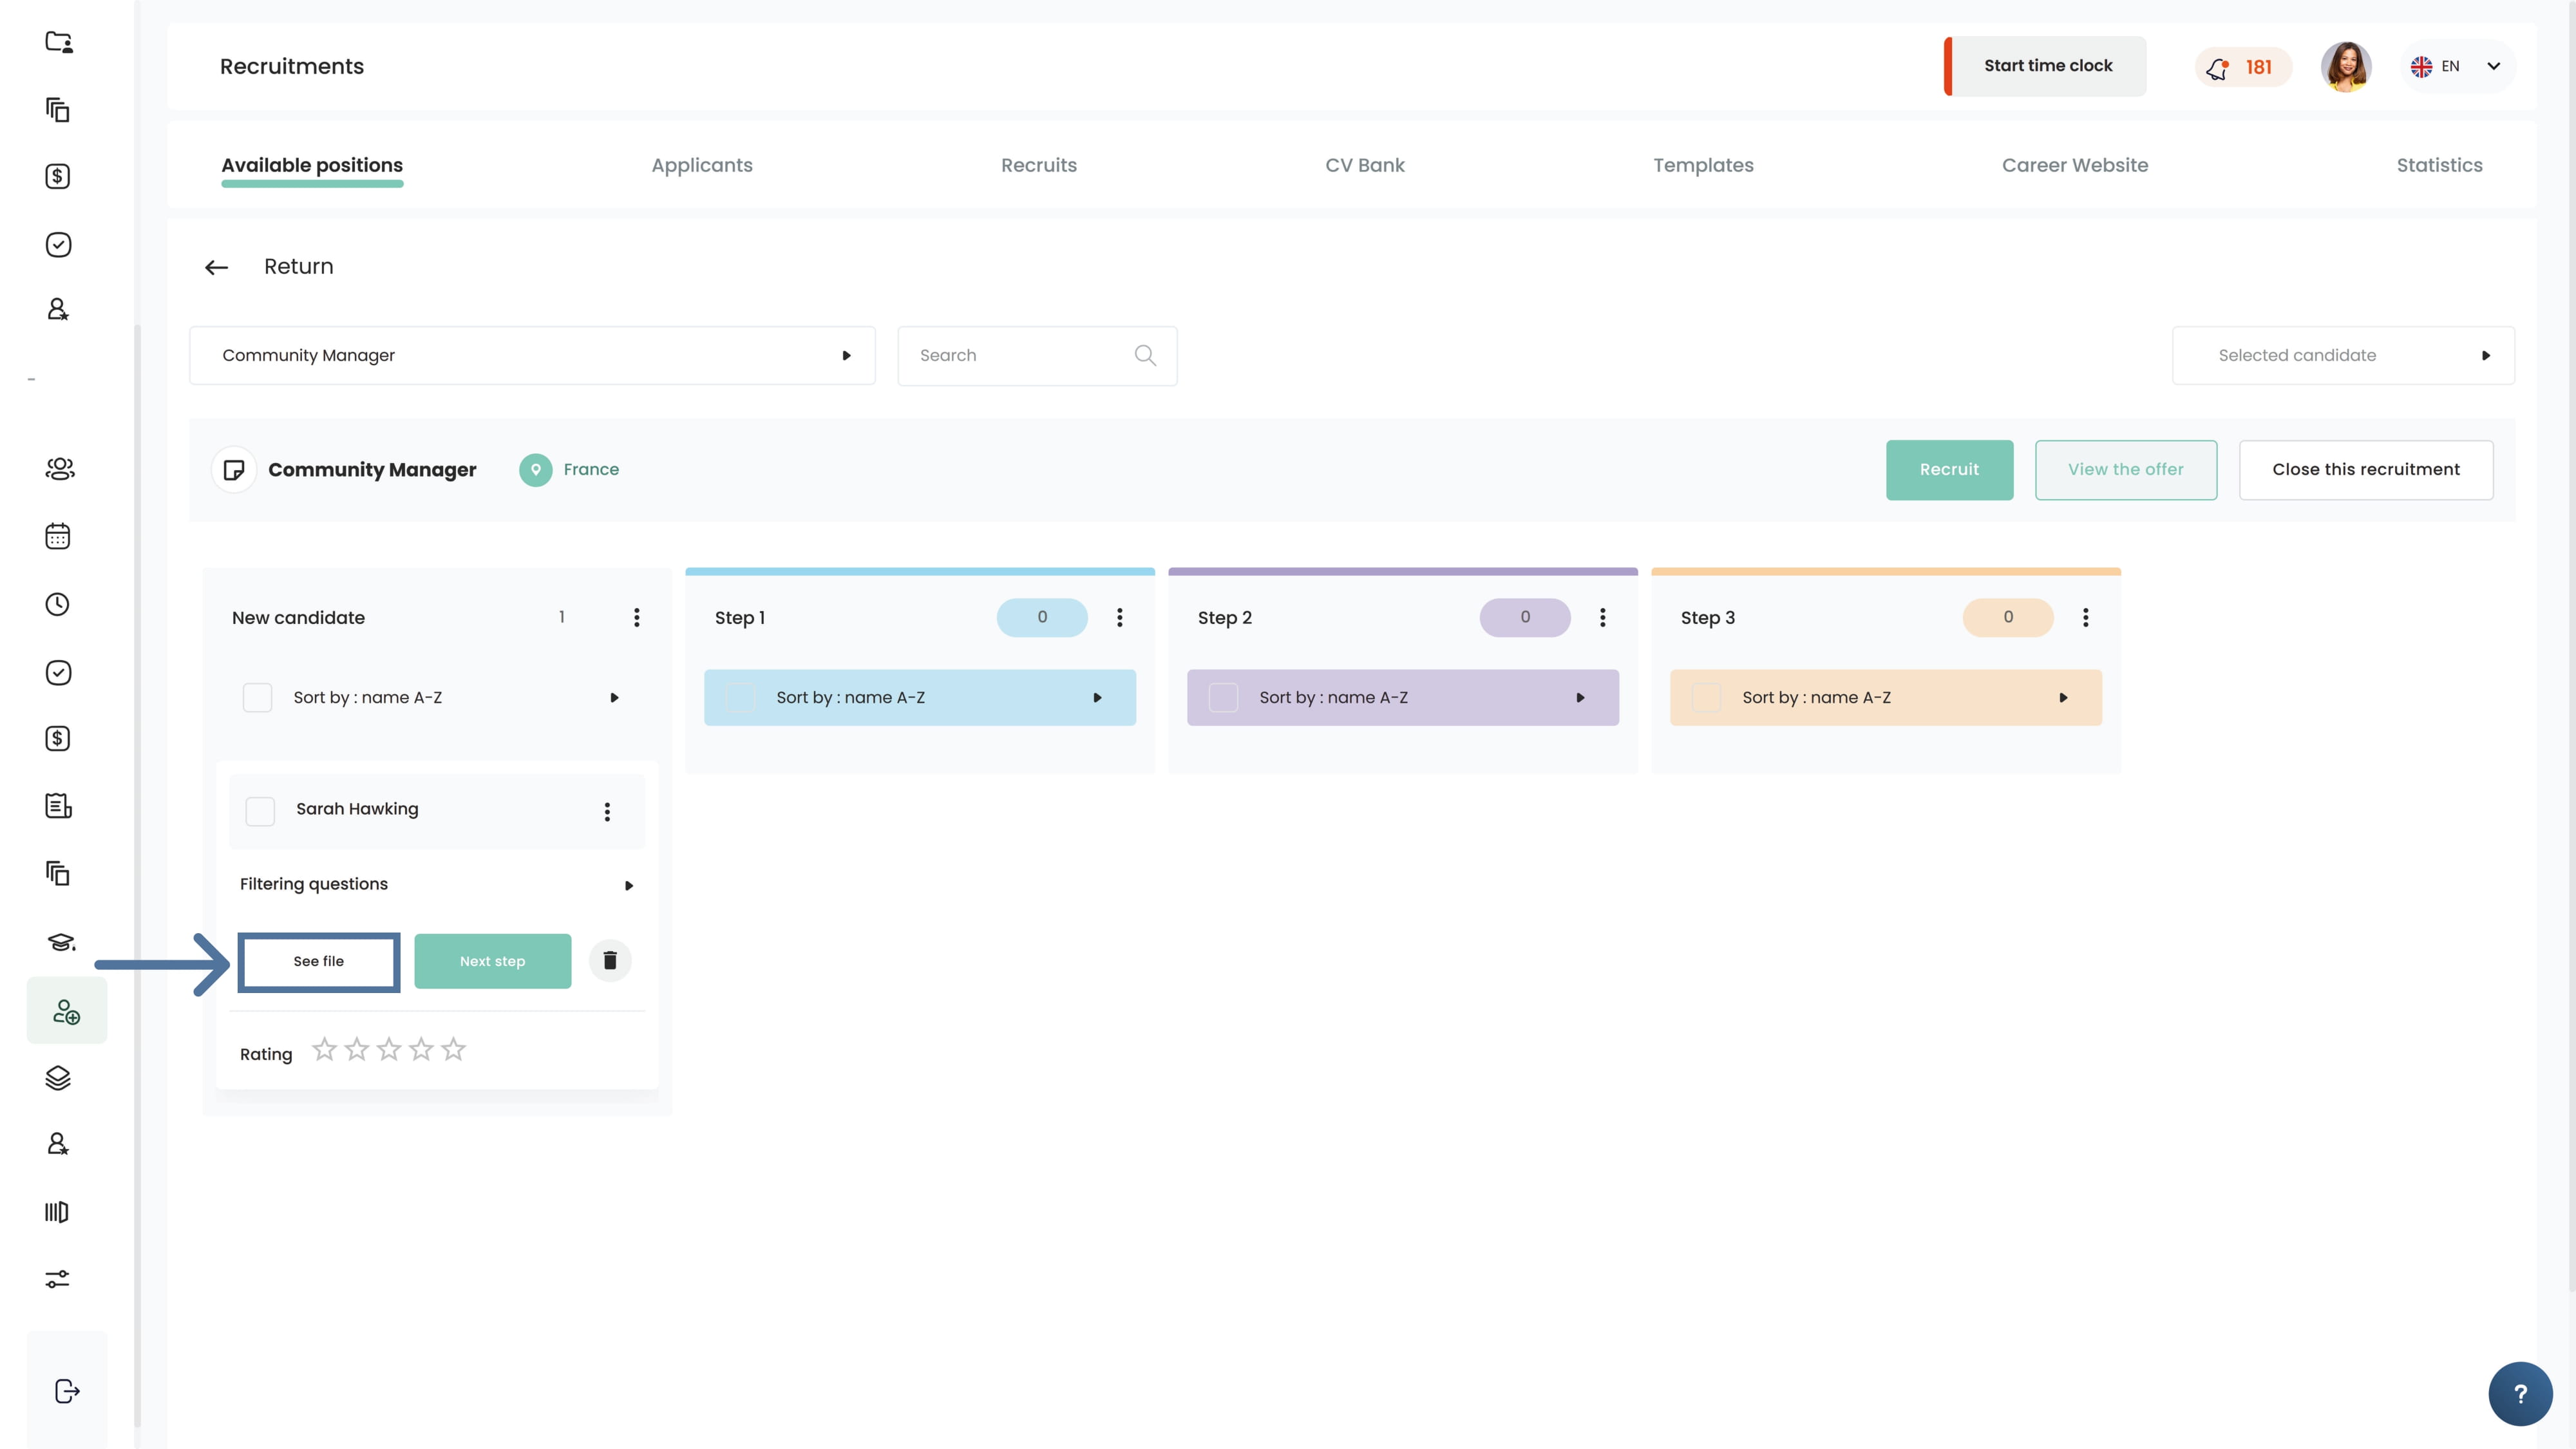Click Close this recruitment button

coord(2365,470)
